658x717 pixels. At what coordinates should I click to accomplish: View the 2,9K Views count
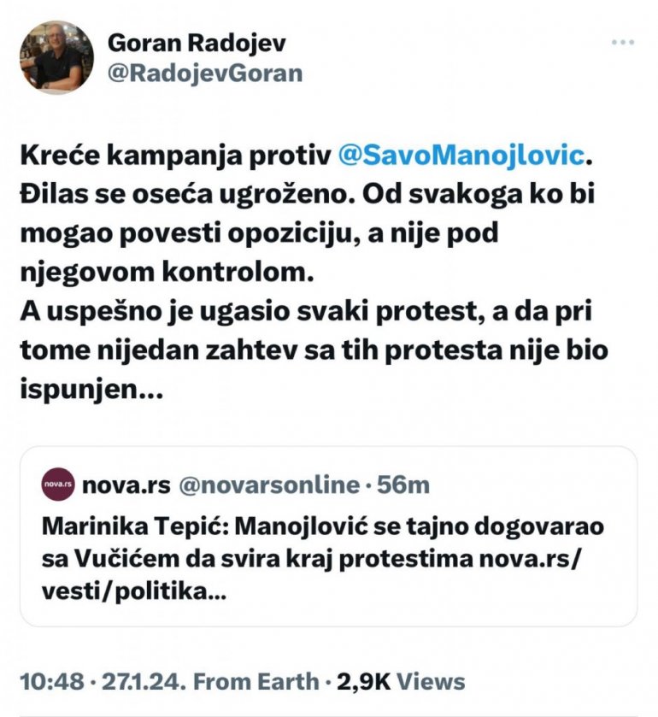tap(402, 681)
